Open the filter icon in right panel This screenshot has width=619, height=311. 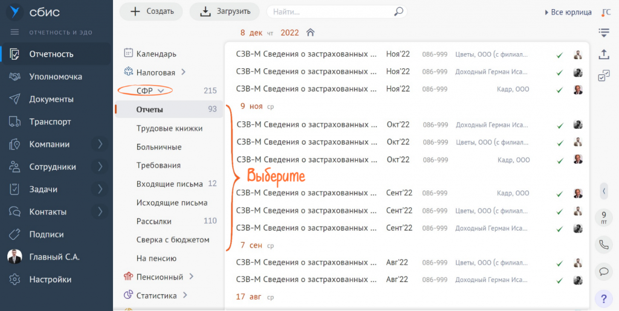tap(603, 32)
